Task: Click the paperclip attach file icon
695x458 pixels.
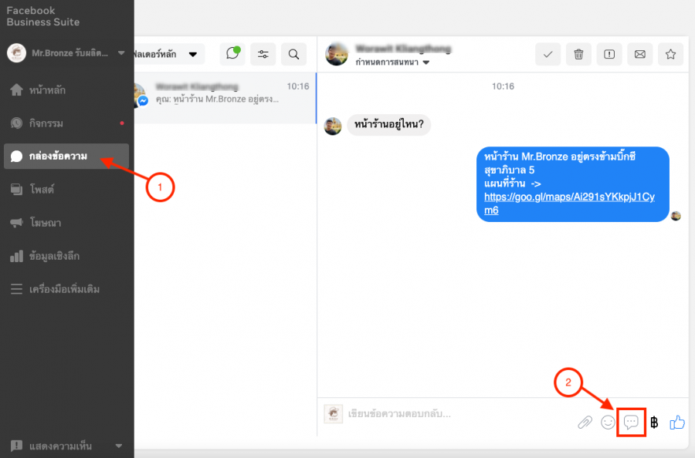Action: pos(585,423)
